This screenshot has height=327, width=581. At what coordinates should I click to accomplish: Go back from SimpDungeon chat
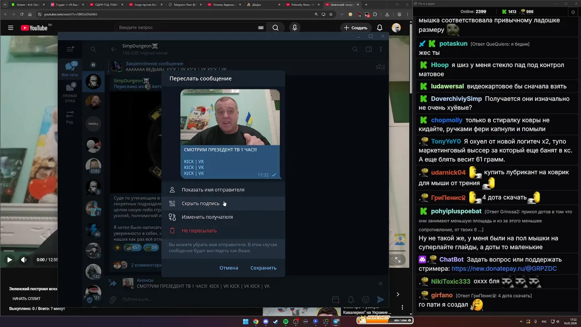pyautogui.click(x=113, y=49)
